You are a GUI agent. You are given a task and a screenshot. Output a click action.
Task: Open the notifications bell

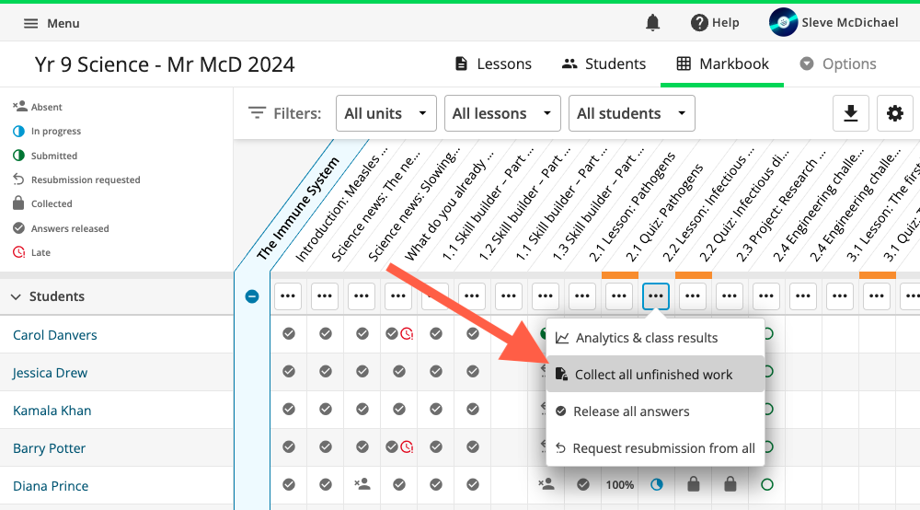(x=652, y=23)
